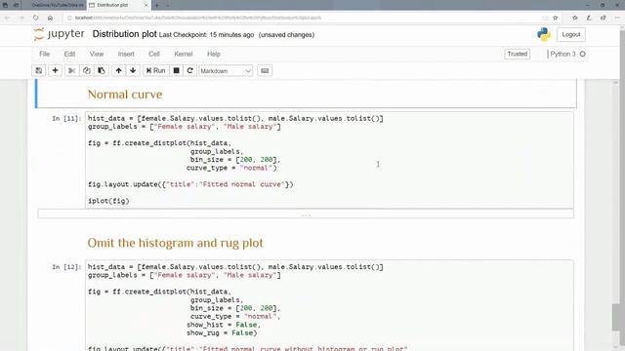This screenshot has height=351, width=625.
Task: Click the Python logo icon
Action: [x=544, y=35]
